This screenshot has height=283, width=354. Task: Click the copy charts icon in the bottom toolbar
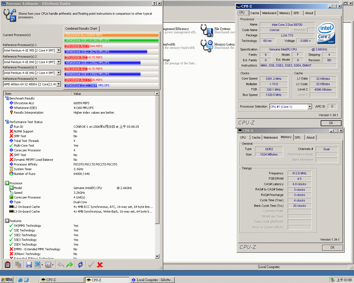pyautogui.click(x=18, y=265)
